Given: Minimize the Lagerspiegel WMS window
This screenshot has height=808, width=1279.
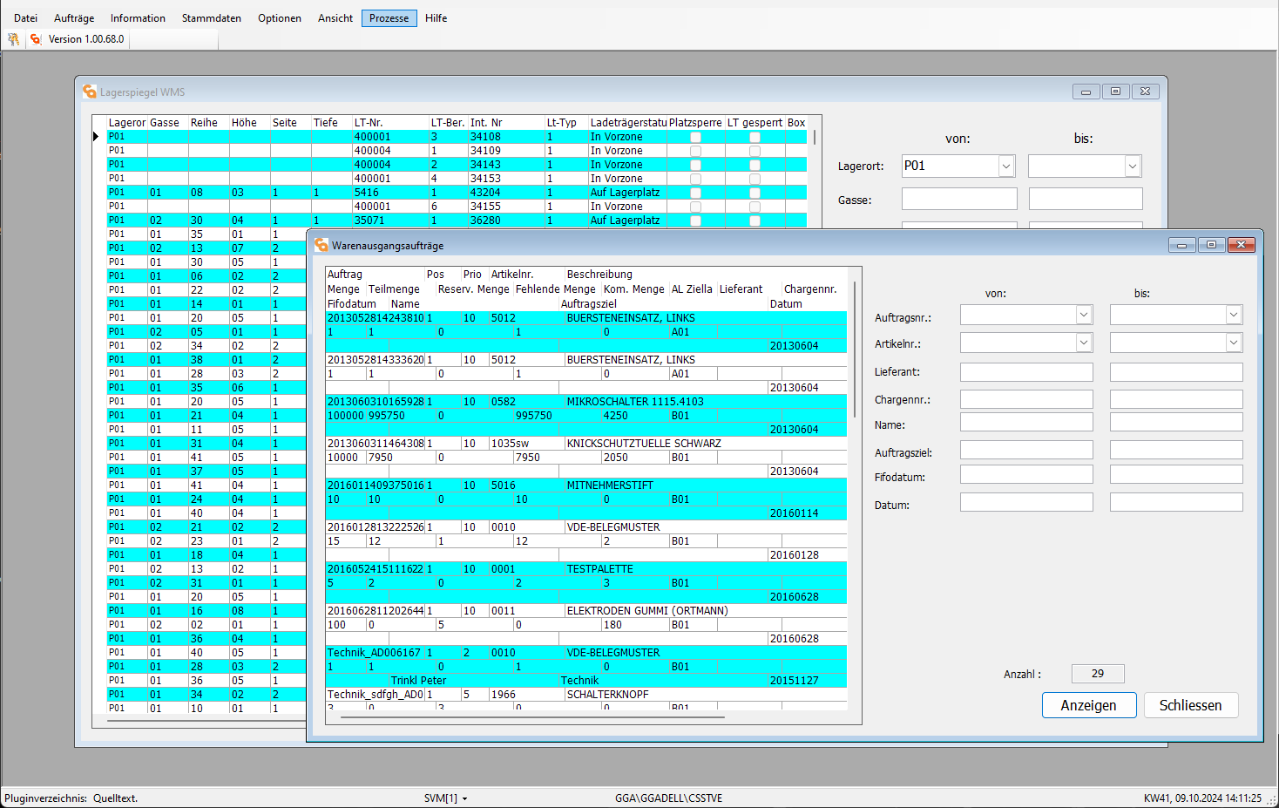Looking at the screenshot, I should point(1086,91).
